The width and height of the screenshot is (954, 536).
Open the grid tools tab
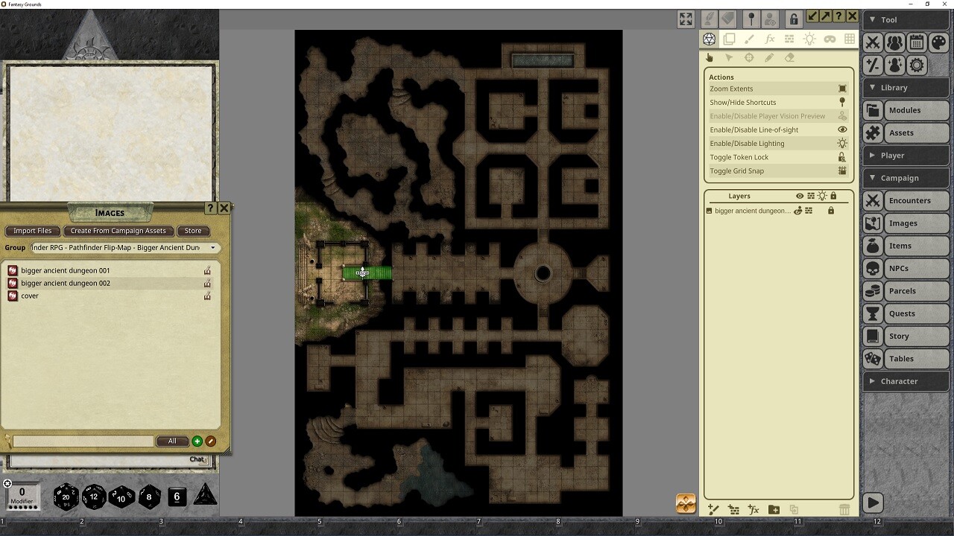pyautogui.click(x=850, y=39)
